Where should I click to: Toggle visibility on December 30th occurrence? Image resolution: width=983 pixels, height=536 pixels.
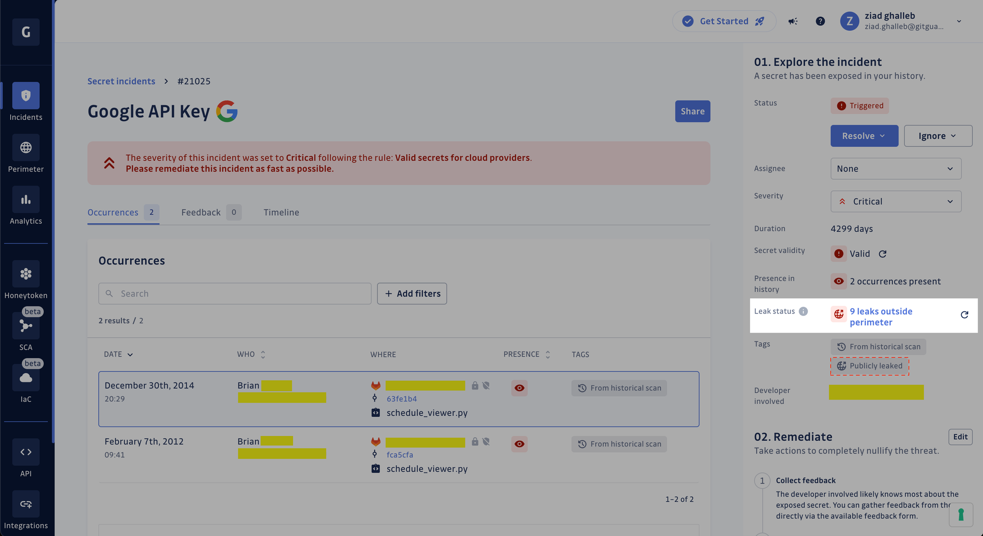tap(520, 388)
